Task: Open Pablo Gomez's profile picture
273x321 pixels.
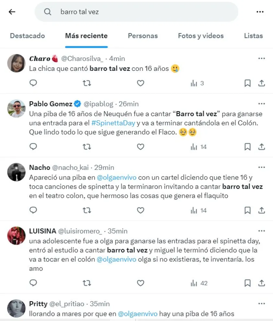Action: [17, 108]
